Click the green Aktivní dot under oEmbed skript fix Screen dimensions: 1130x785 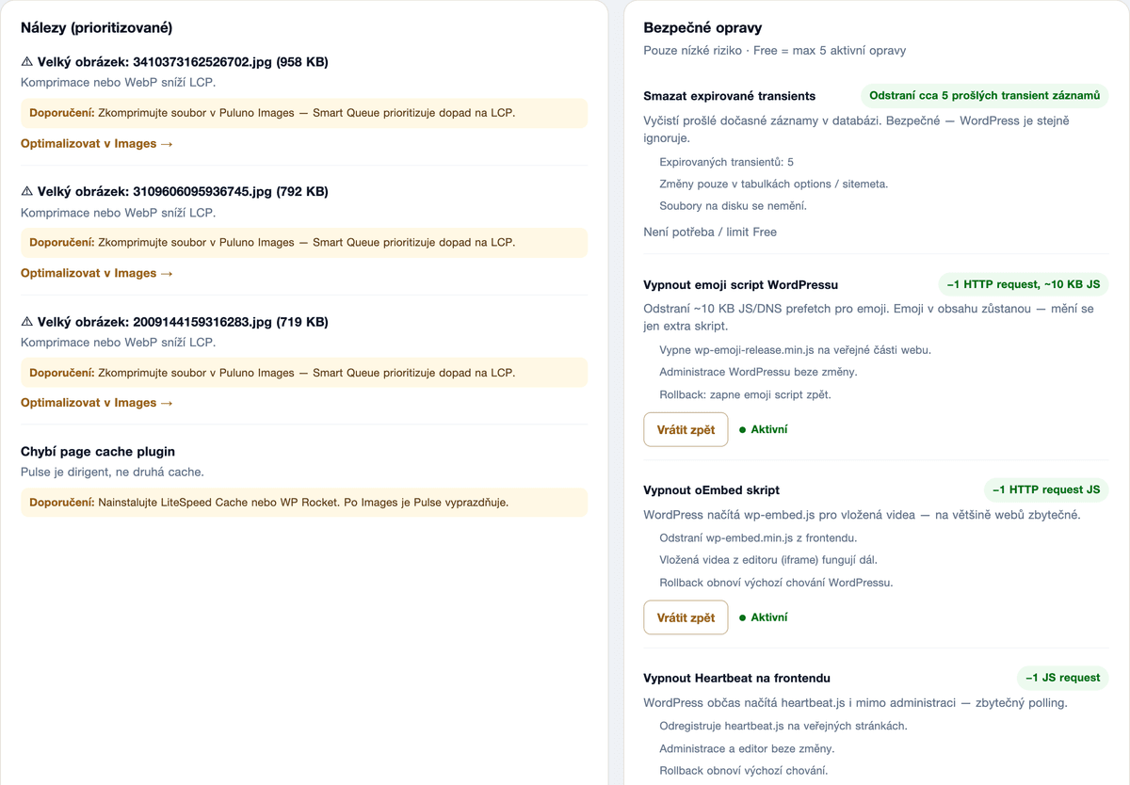[x=742, y=617]
